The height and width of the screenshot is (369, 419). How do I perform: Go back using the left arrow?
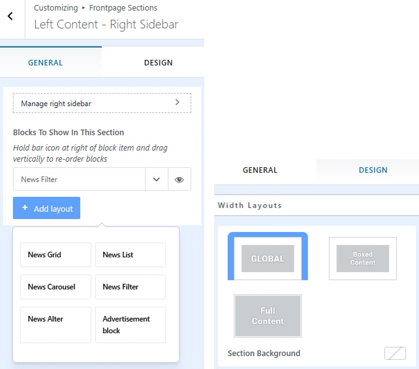[10, 17]
